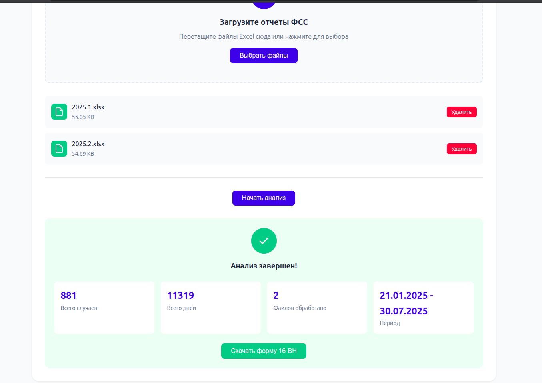This screenshot has height=383, width=542.
Task: Click the green file icon for 2025.1.xlsx
Action: [x=59, y=112]
